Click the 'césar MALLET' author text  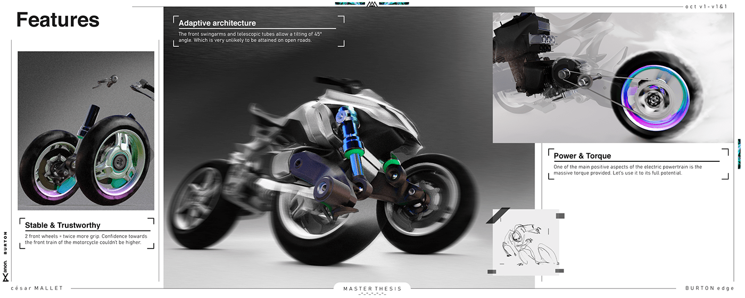click(x=37, y=288)
